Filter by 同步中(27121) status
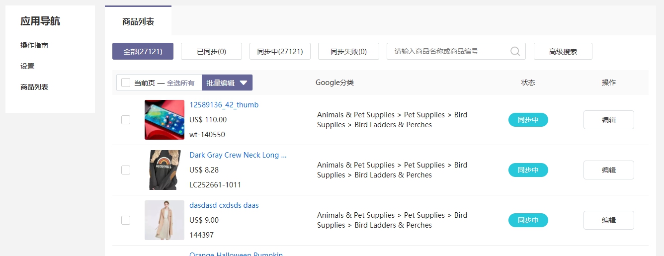The image size is (664, 256). pos(280,51)
